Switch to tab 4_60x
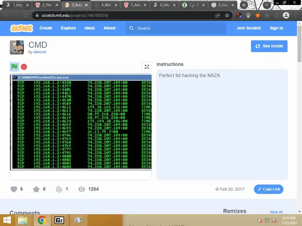Screen dimensions: 302x226 click(106, 5)
